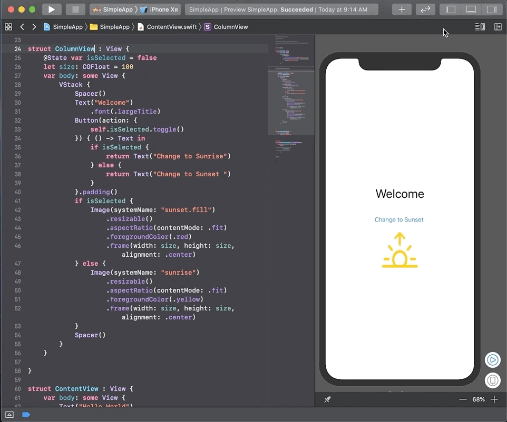Select the yellow sunrise image in preview

399,250
